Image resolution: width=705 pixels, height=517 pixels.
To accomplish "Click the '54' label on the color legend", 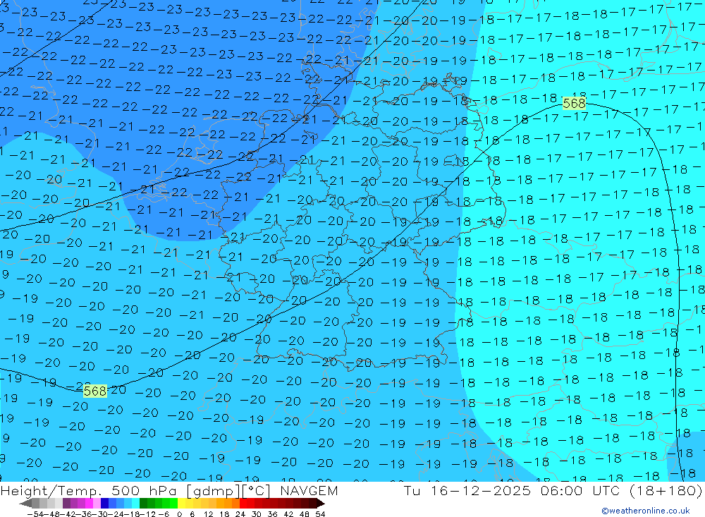I will [x=320, y=514].
